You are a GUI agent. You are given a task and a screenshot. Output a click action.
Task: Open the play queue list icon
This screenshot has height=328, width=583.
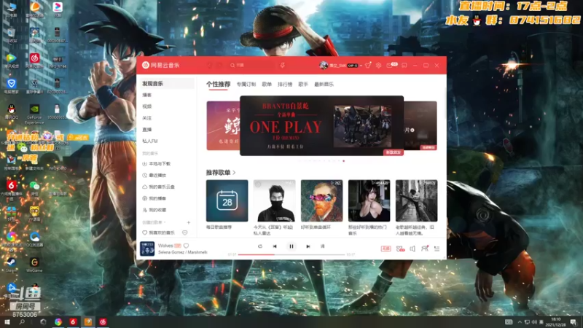click(437, 249)
